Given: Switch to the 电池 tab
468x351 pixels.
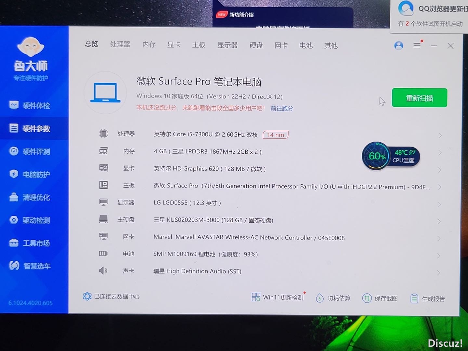Looking at the screenshot, I should [306, 45].
